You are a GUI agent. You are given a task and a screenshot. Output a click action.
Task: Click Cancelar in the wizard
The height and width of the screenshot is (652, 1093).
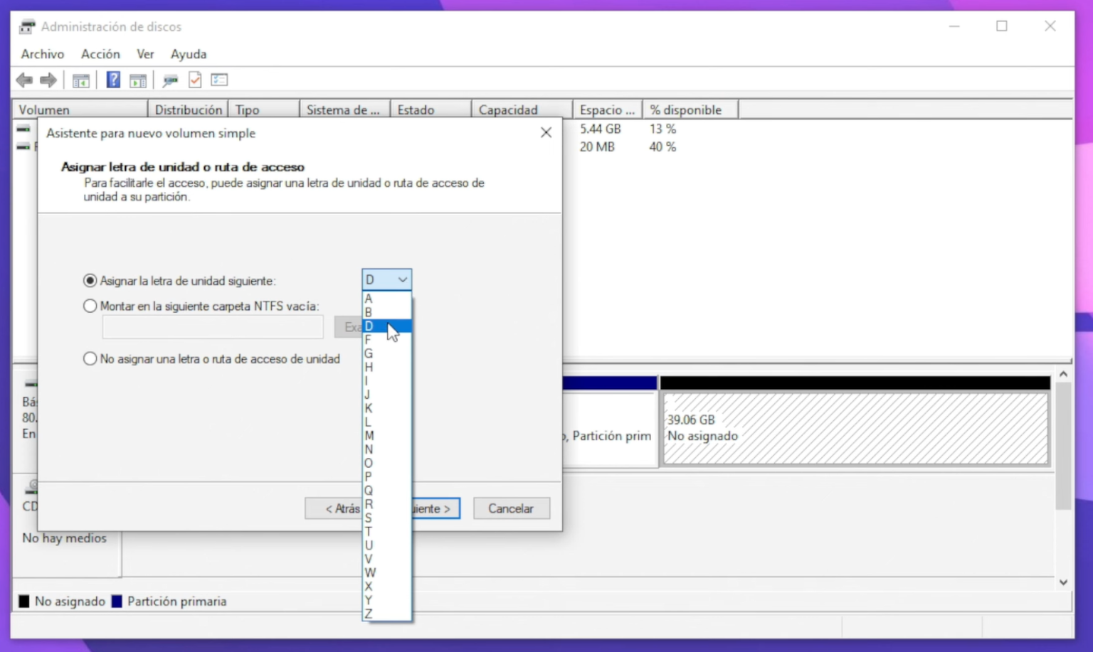(511, 508)
